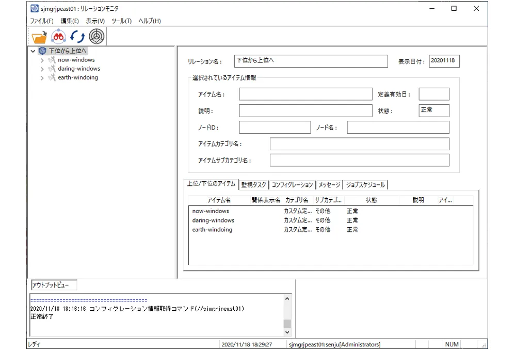Click the daring-windows tree node icon
516x350 pixels.
[51, 69]
